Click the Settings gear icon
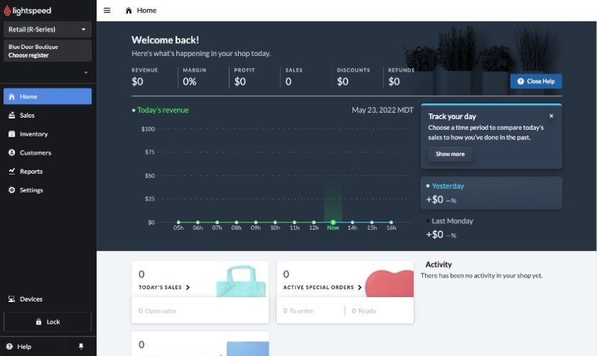The width and height of the screenshot is (597, 356). pos(12,189)
